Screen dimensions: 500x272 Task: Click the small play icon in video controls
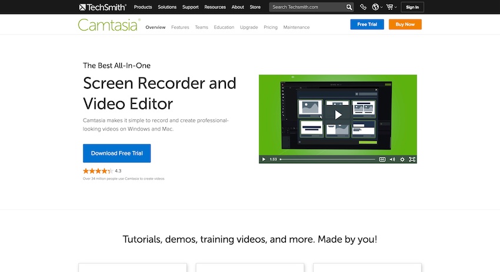pyautogui.click(x=264, y=159)
